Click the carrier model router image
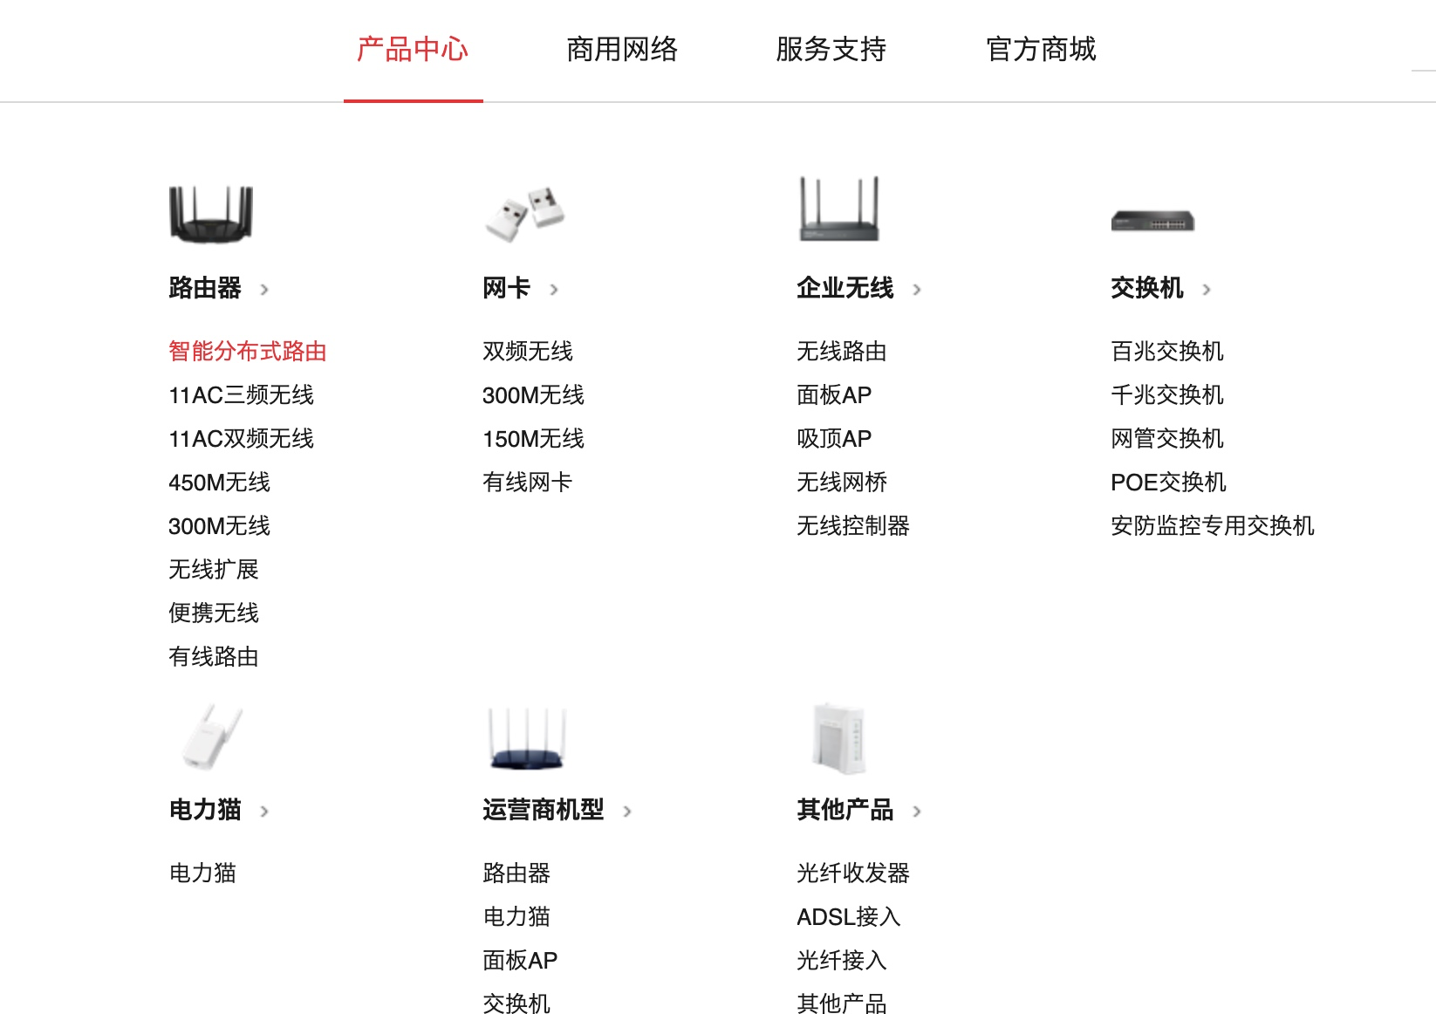 (x=528, y=738)
